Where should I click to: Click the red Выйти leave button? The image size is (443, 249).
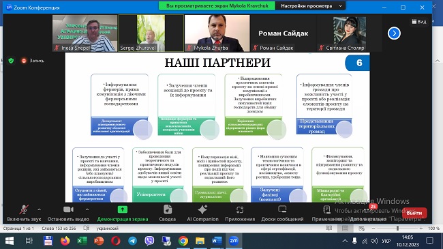[x=414, y=213]
